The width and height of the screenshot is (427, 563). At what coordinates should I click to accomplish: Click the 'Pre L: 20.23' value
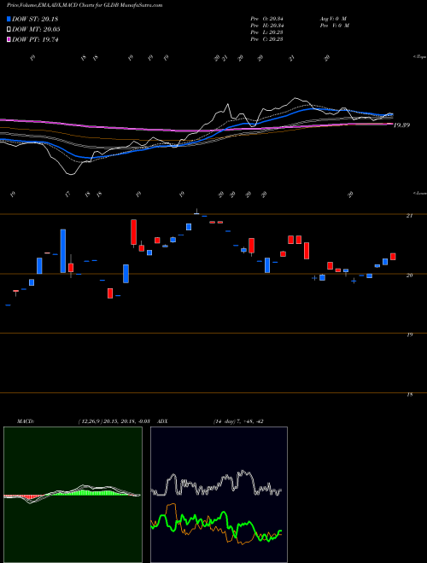(x=266, y=32)
